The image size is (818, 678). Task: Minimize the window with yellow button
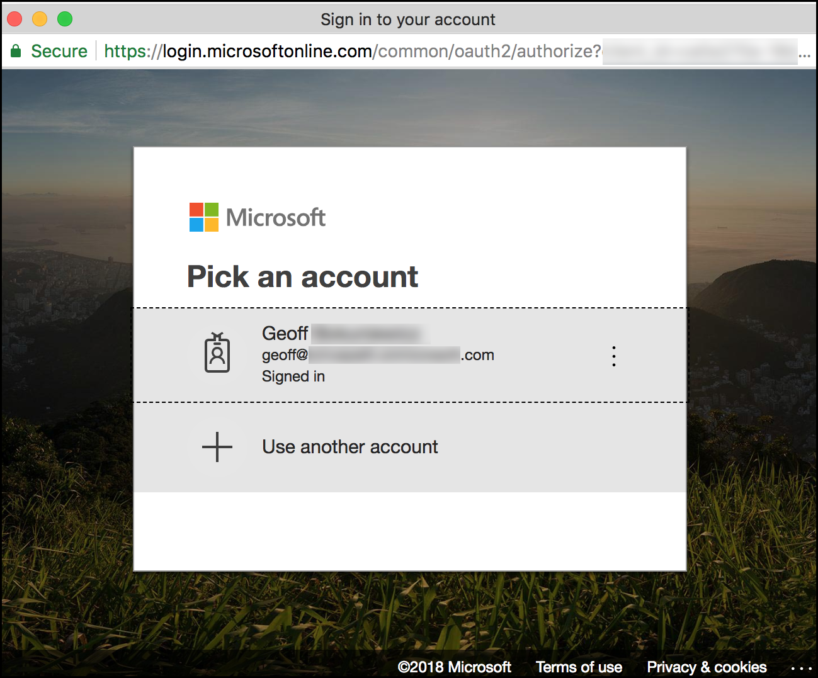pyautogui.click(x=40, y=19)
